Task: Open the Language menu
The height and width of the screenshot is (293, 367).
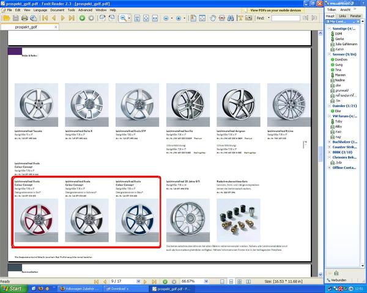Action: coord(40,10)
